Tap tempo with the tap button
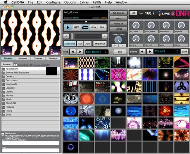 point(133,13)
